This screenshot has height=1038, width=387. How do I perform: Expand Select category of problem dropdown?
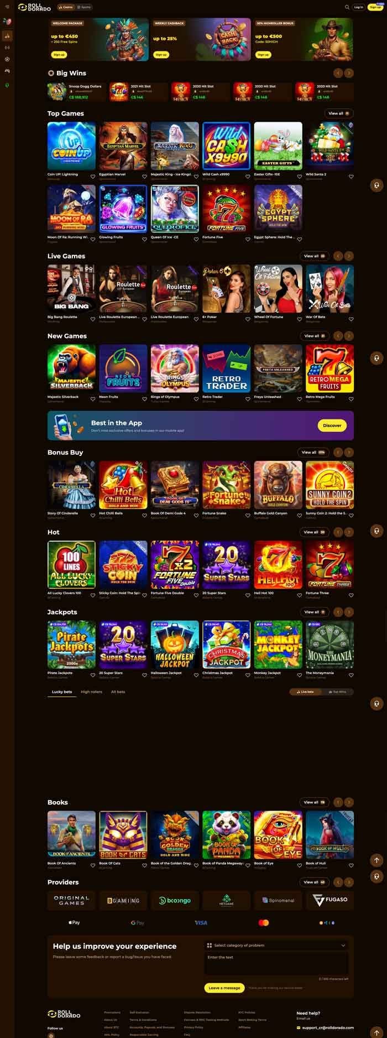pos(276,946)
